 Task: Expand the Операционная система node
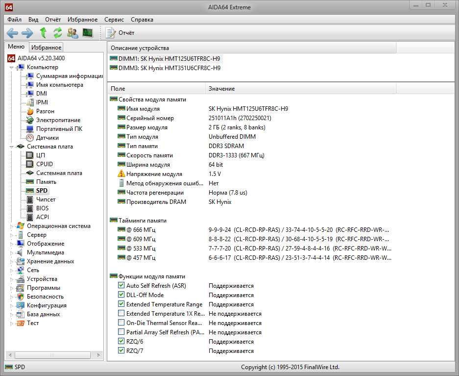pyautogui.click(x=11, y=226)
